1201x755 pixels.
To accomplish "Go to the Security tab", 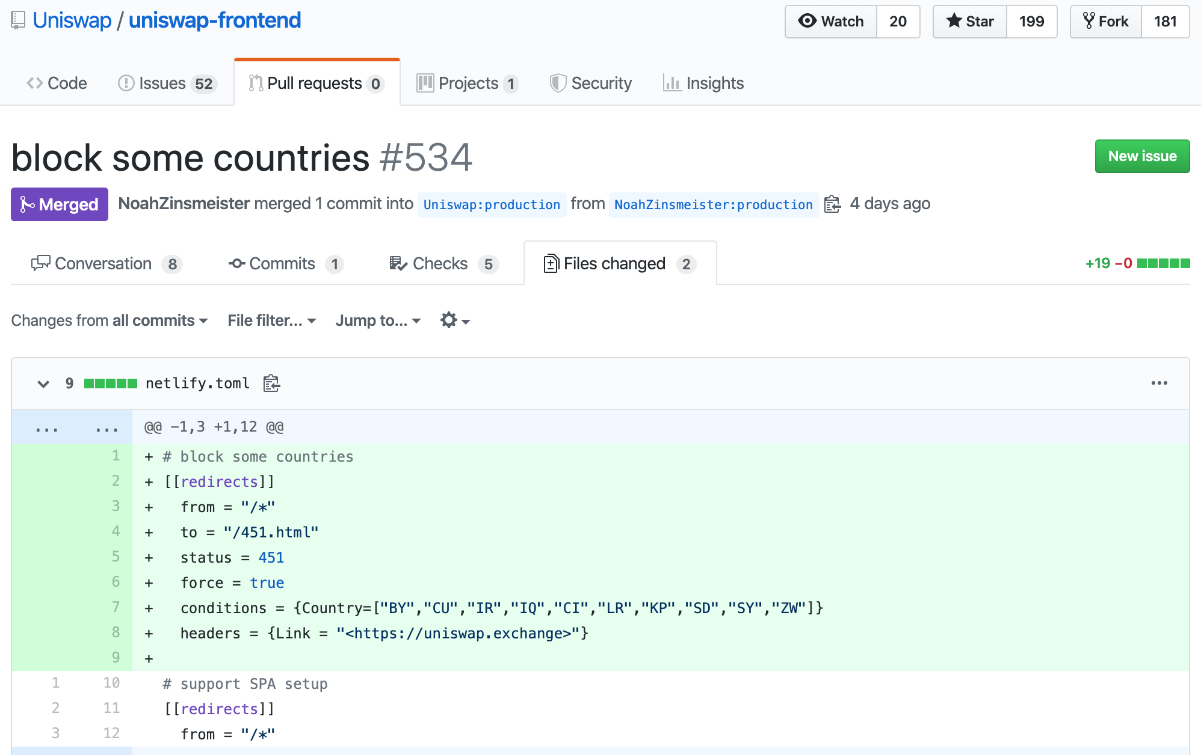I will click(x=591, y=83).
